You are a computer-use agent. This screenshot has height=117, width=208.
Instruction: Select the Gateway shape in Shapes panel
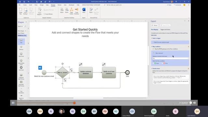(x=21, y=48)
